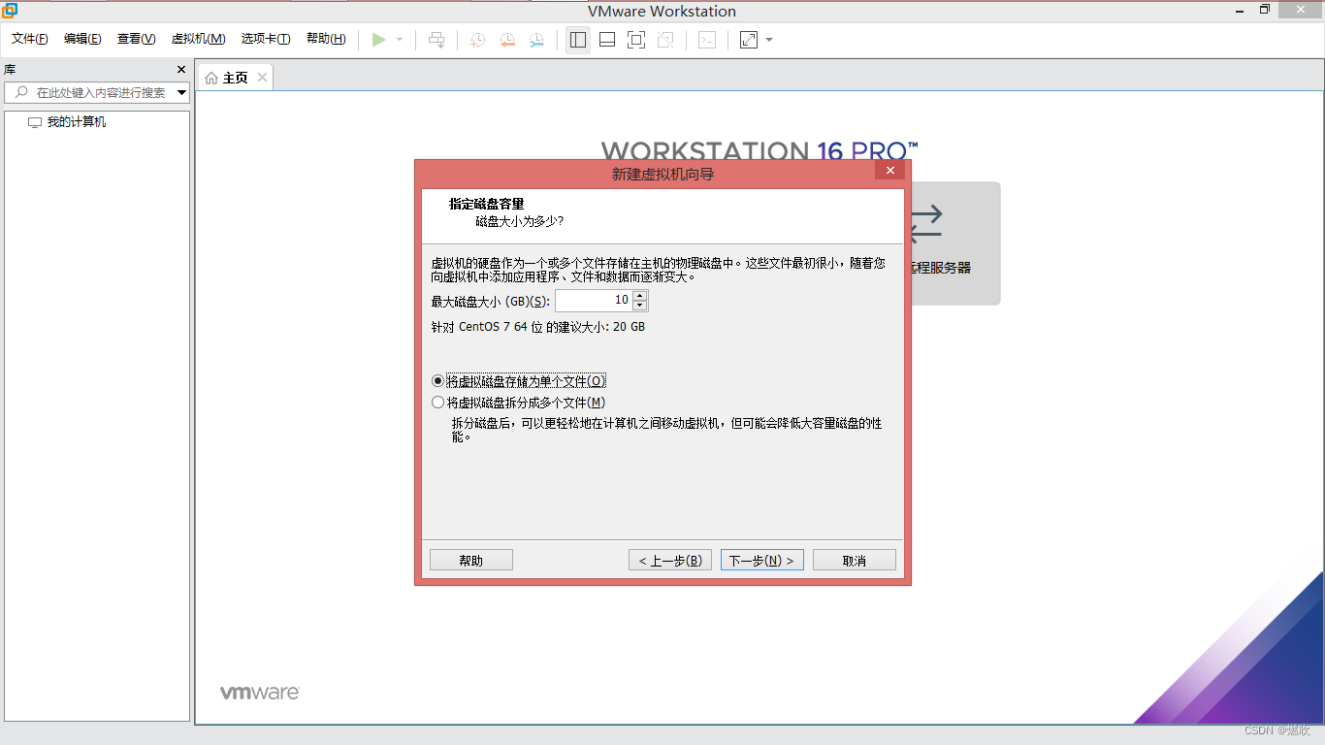Click the send Ctrl+Alt+Del toolbar icon
1325x745 pixels.
(x=436, y=40)
